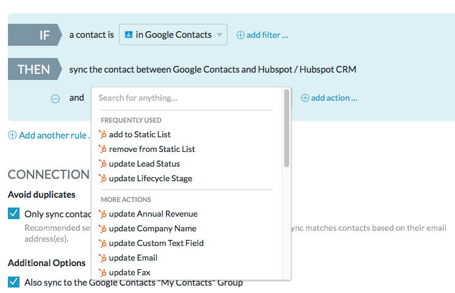Click the 'Avoid duplicates' heading
455x293 pixels.
pos(41,195)
